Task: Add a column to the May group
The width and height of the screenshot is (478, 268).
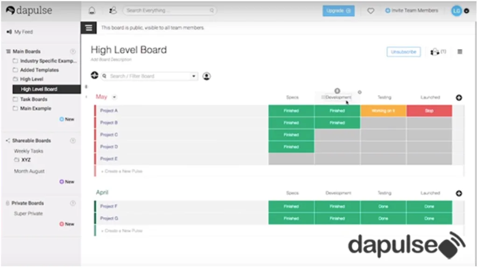Action: coord(459,98)
